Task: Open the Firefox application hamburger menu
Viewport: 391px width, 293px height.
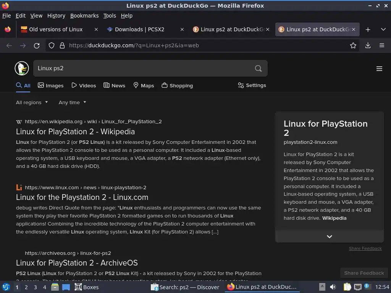Action: tap(382, 45)
